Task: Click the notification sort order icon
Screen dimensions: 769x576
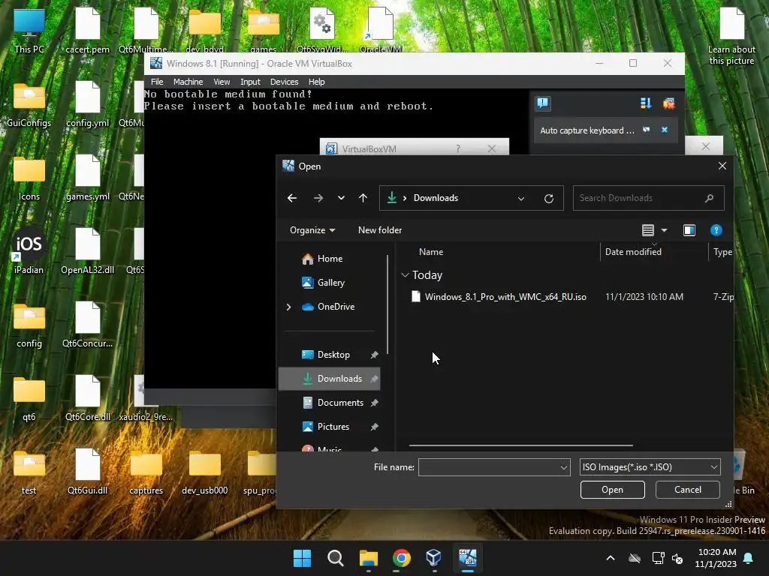Action: click(645, 103)
